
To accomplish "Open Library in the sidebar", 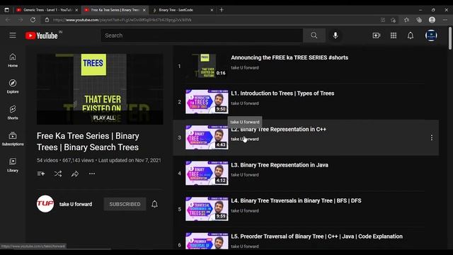I will point(13,165).
